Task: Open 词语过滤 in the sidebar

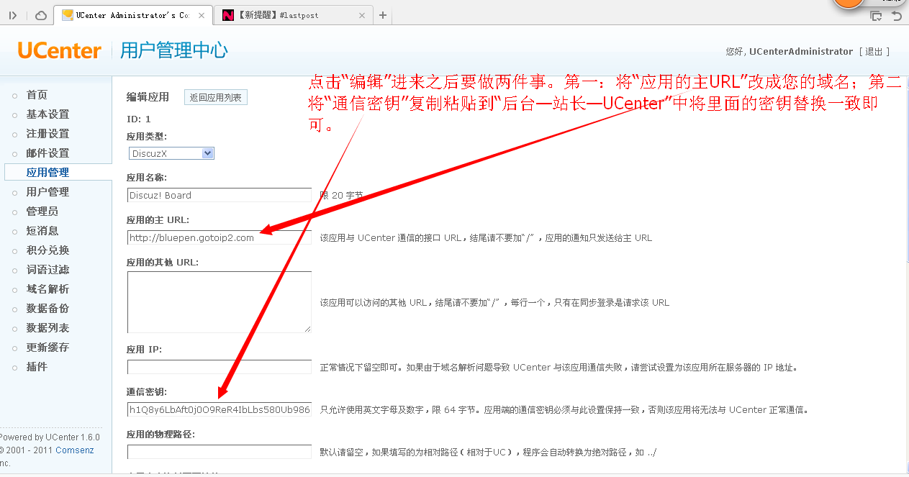Action: (x=48, y=270)
